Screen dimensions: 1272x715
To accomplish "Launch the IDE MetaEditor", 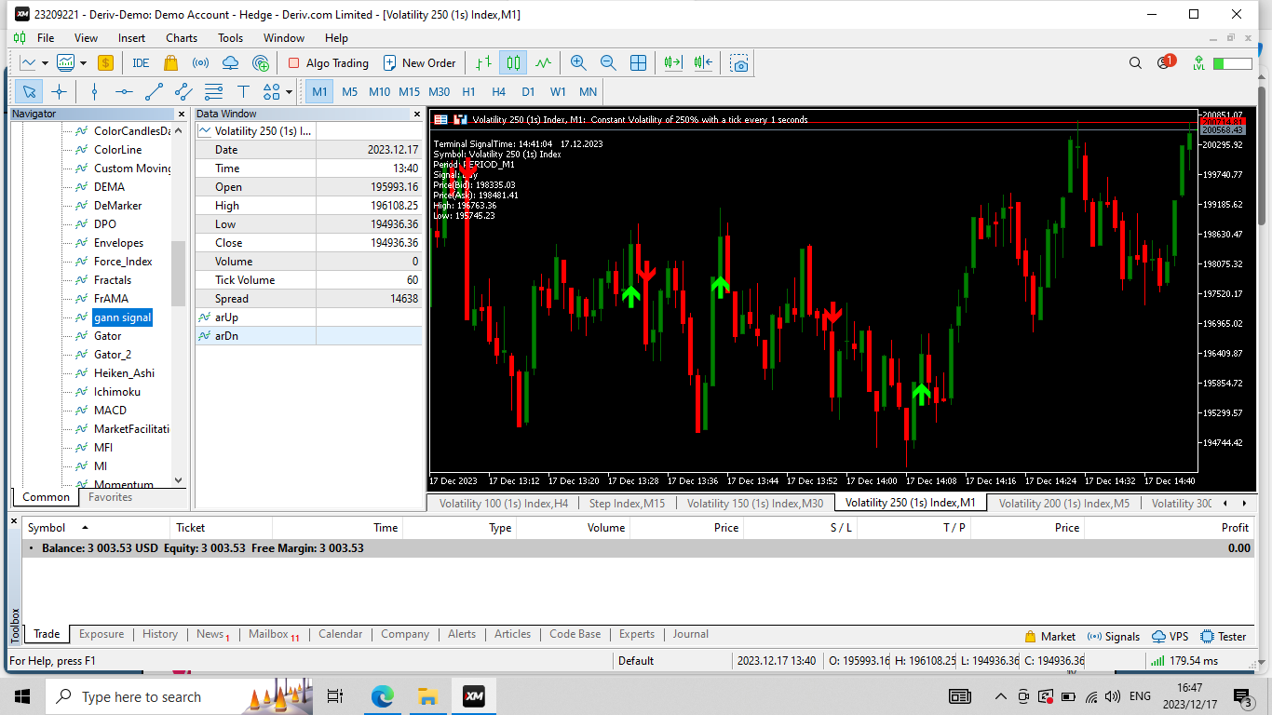I will click(x=141, y=63).
